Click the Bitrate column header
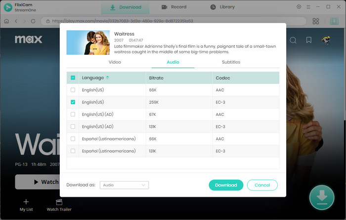Image resolution: width=346 pixels, height=220 pixels. tap(179, 78)
